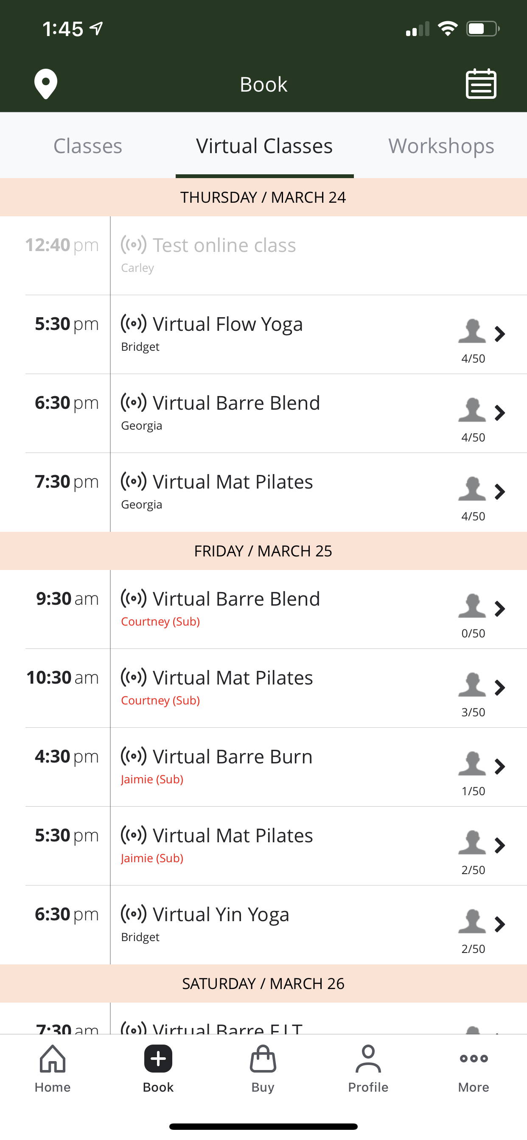Tap attendee icon for Virtual Flow Yoga
Screen dimensions: 527x1140
pos(472,332)
